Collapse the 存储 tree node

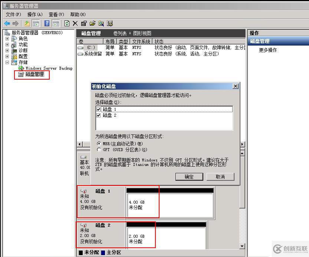click(7, 62)
